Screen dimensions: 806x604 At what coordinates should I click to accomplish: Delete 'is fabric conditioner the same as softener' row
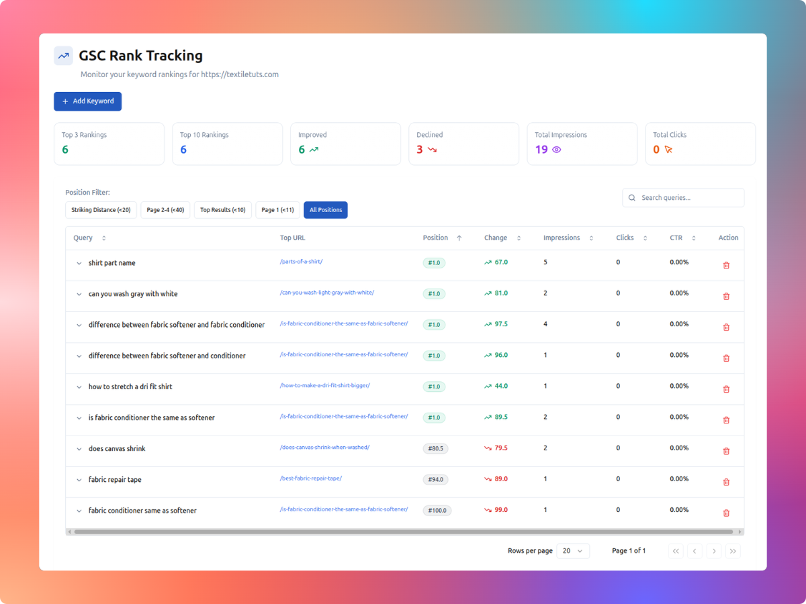(x=726, y=419)
